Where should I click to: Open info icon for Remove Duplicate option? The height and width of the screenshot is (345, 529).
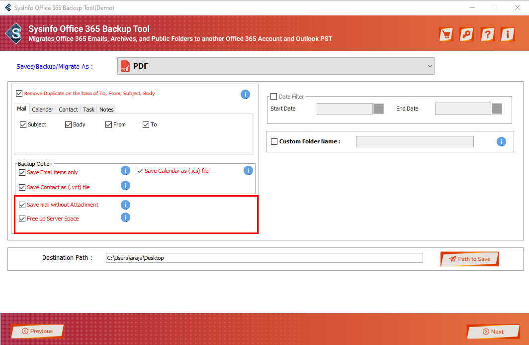(x=245, y=94)
